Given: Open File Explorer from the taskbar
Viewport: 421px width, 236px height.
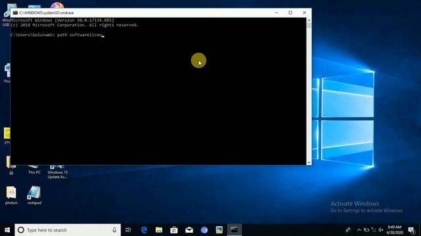Looking at the screenshot, I should tap(159, 230).
